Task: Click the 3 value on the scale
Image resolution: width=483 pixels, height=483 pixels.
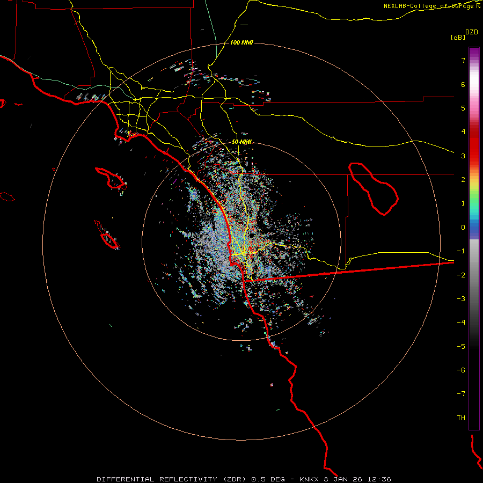Action: point(463,156)
